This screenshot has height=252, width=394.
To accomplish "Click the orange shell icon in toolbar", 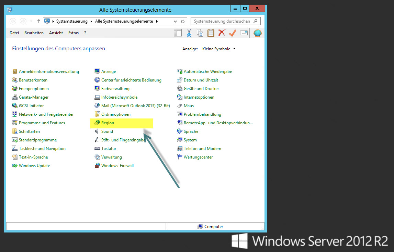I will [x=258, y=33].
